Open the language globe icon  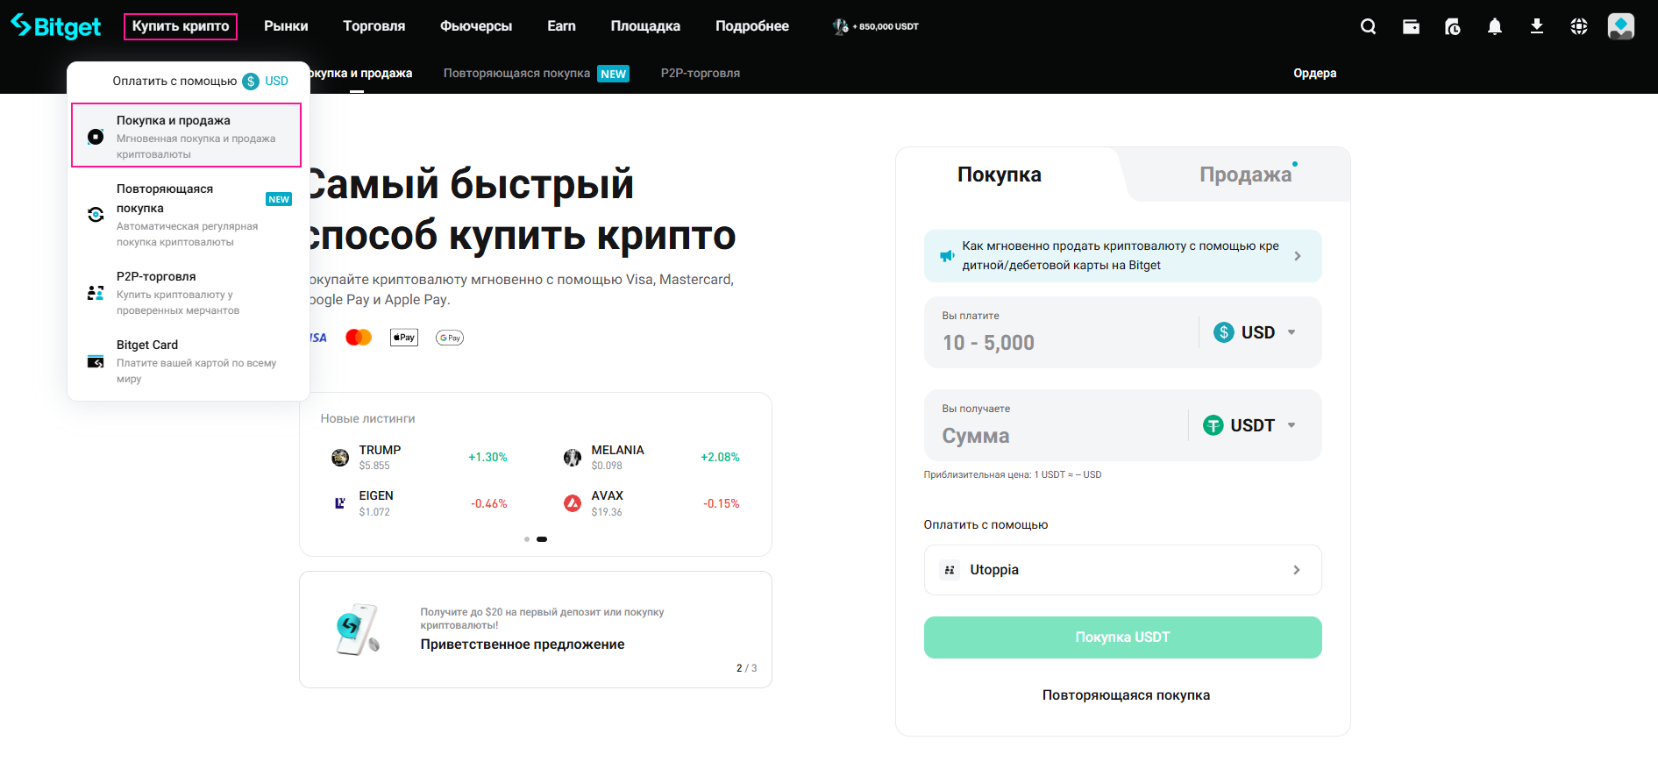click(x=1579, y=26)
